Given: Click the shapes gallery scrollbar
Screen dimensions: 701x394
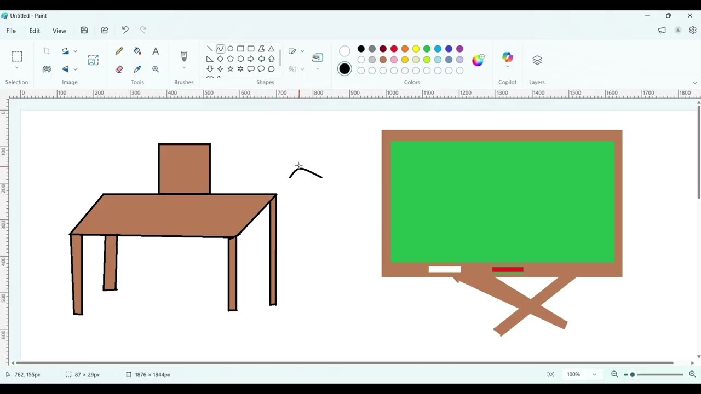Looking at the screenshot, I should click(x=280, y=57).
